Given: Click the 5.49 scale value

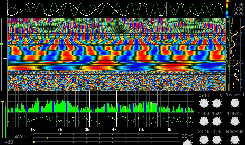Looking at the screenshot, I should click(x=239, y=5).
